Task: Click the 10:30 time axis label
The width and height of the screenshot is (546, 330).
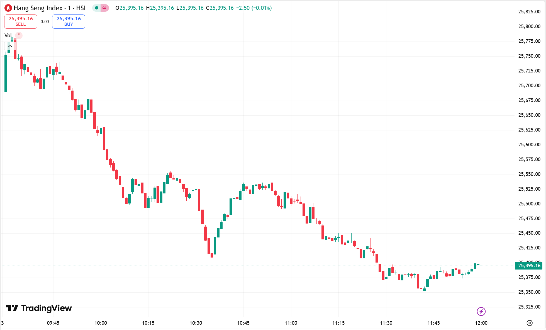Action: [196, 323]
